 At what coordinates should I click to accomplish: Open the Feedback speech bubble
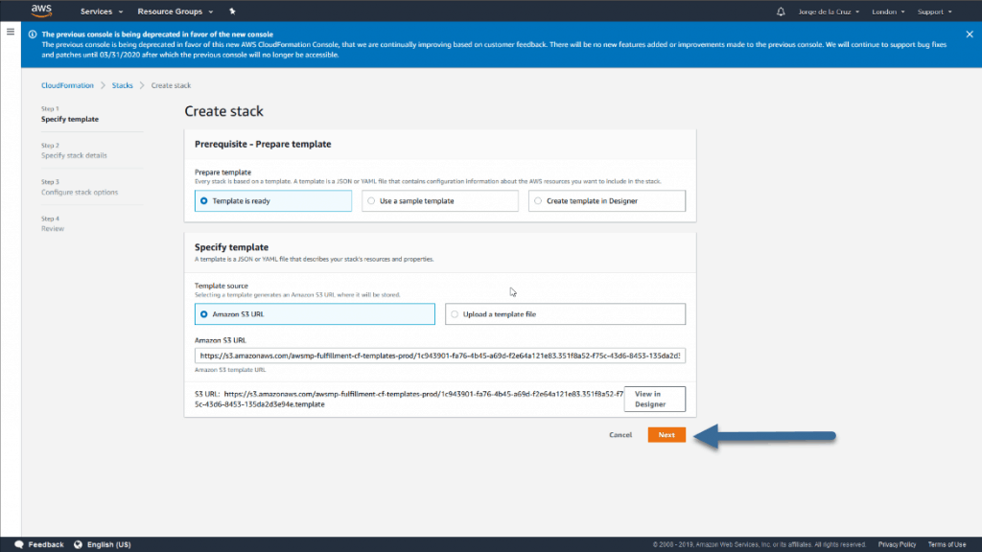click(19, 544)
